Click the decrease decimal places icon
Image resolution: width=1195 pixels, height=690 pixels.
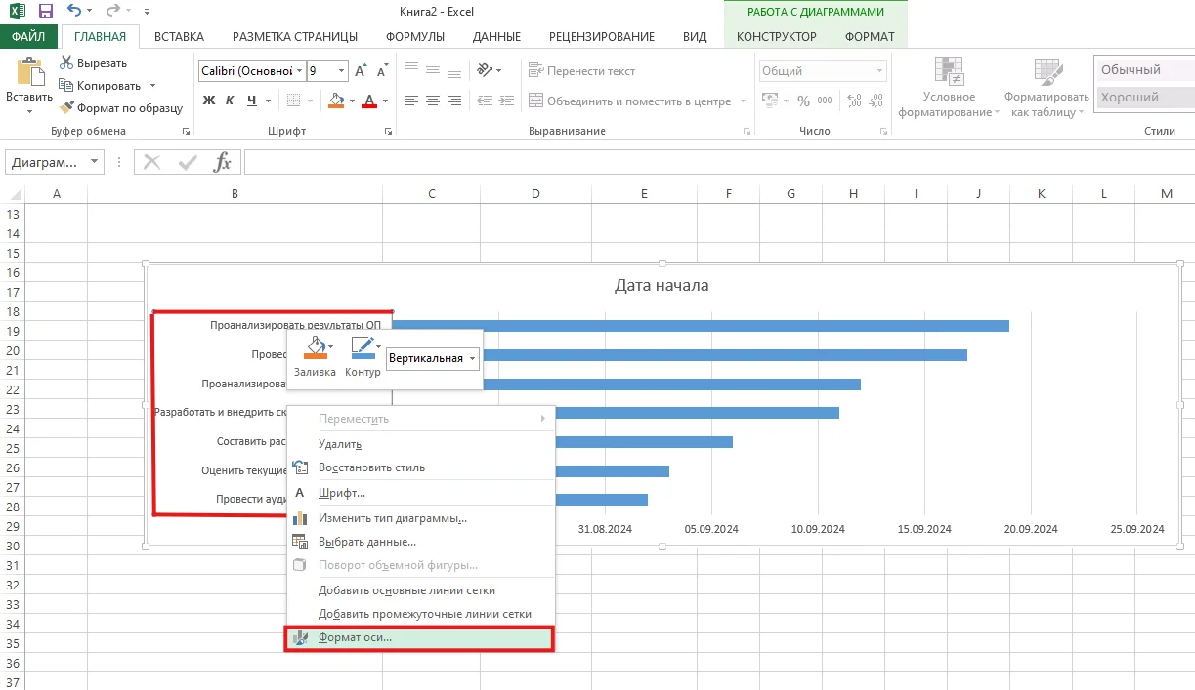click(x=875, y=101)
